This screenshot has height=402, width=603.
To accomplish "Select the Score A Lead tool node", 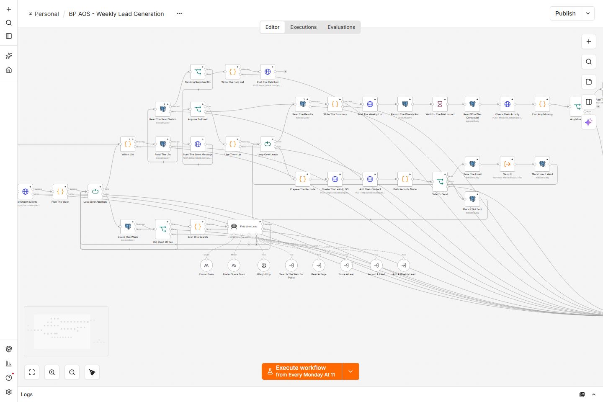I will pyautogui.click(x=346, y=265).
